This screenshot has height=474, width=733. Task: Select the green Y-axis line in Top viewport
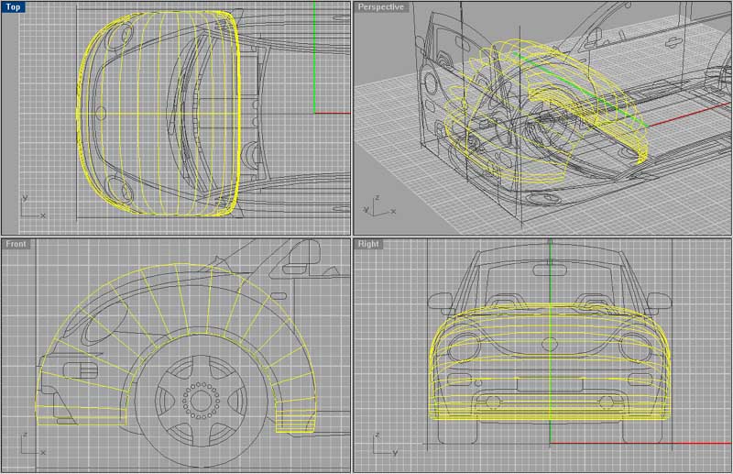[x=314, y=57]
